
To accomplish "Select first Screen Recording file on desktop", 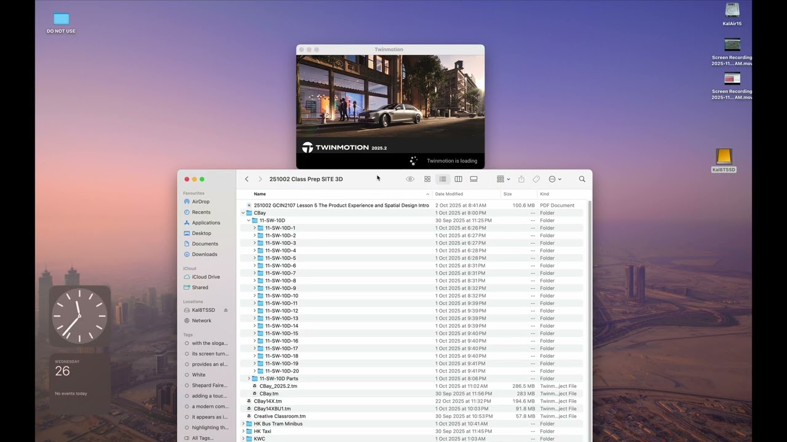I will tap(732, 52).
